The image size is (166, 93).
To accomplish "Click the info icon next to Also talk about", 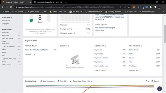I will [x=141, y=46].
